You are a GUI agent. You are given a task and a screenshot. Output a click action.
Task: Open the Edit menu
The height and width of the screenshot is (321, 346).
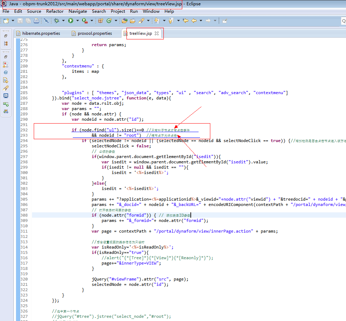click(18, 11)
